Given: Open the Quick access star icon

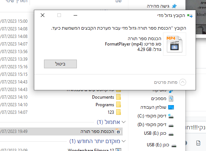Looking at the screenshot, I should coord(174,6).
